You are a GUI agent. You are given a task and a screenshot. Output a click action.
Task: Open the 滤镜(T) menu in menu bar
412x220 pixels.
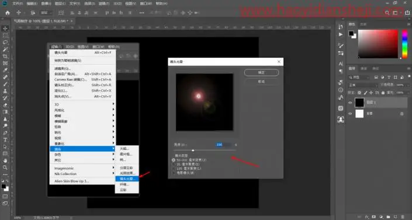coord(104,4)
